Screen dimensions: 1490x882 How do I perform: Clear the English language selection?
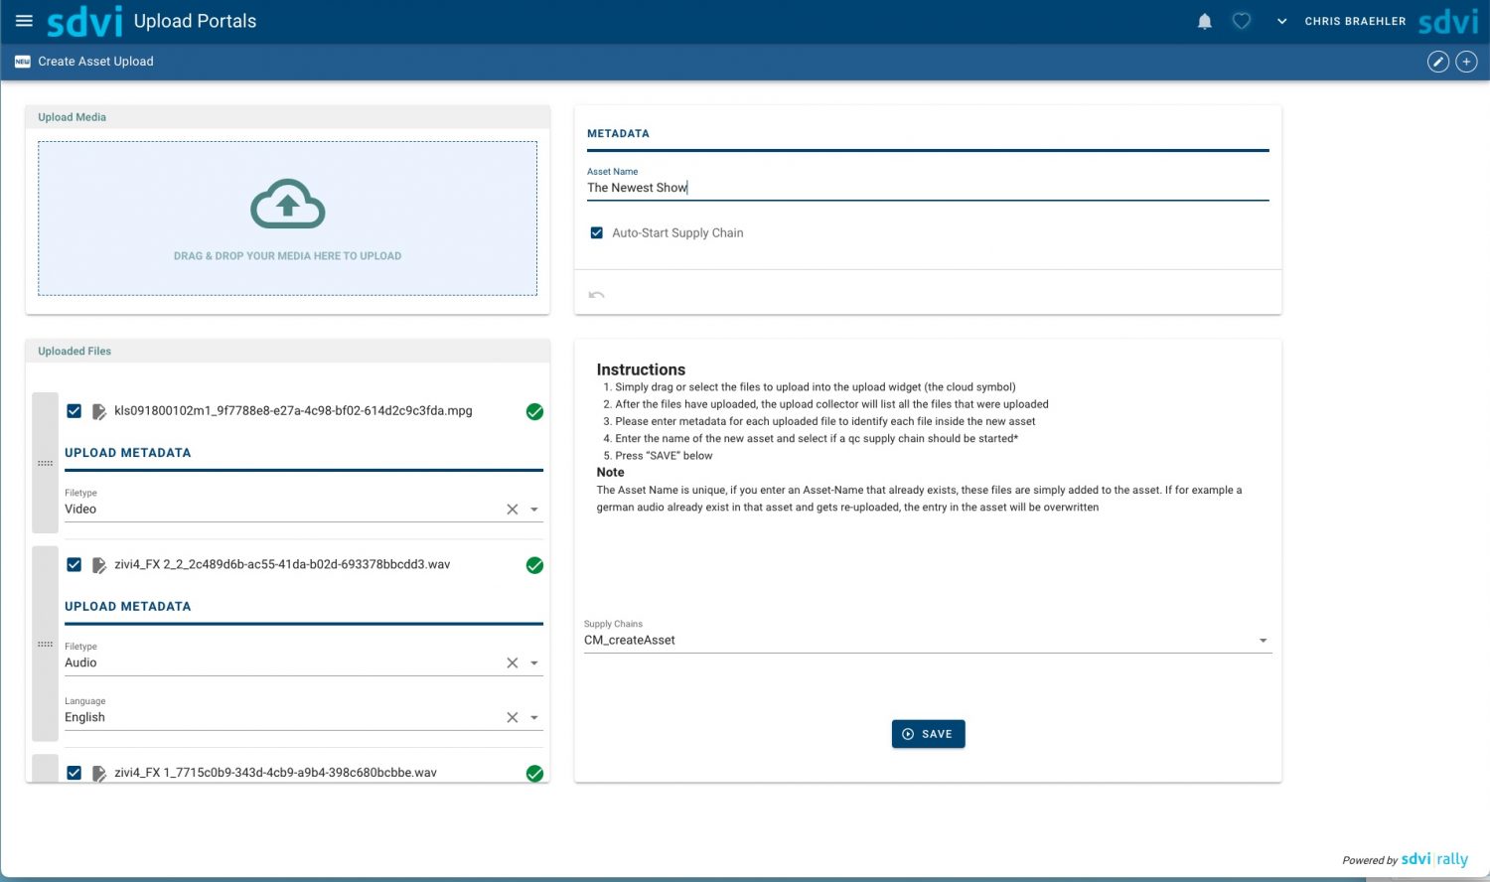pos(513,717)
